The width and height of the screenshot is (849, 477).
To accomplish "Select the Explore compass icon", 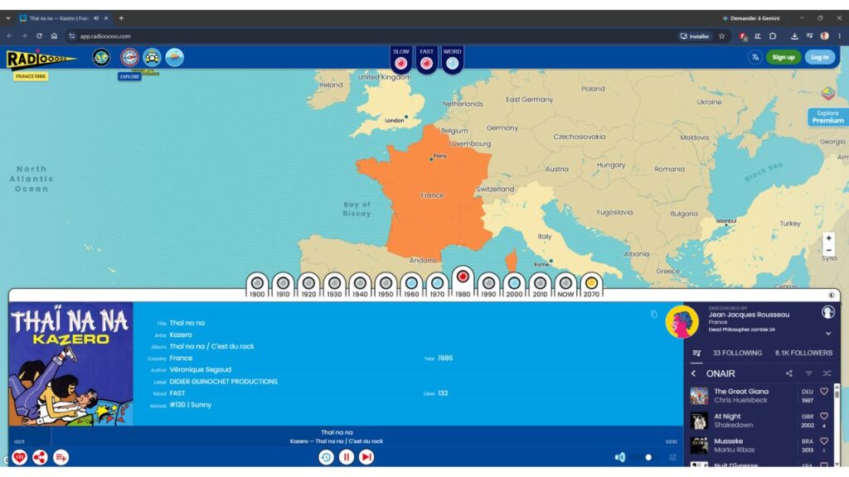I will point(129,57).
